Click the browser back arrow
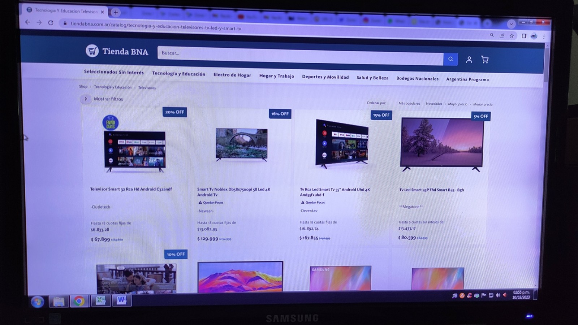This screenshot has height=325, width=578. pos(28,22)
